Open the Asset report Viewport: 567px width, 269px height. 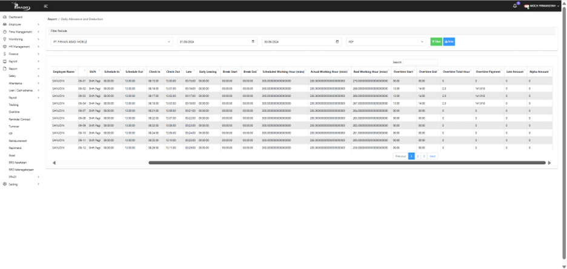(x=12, y=155)
